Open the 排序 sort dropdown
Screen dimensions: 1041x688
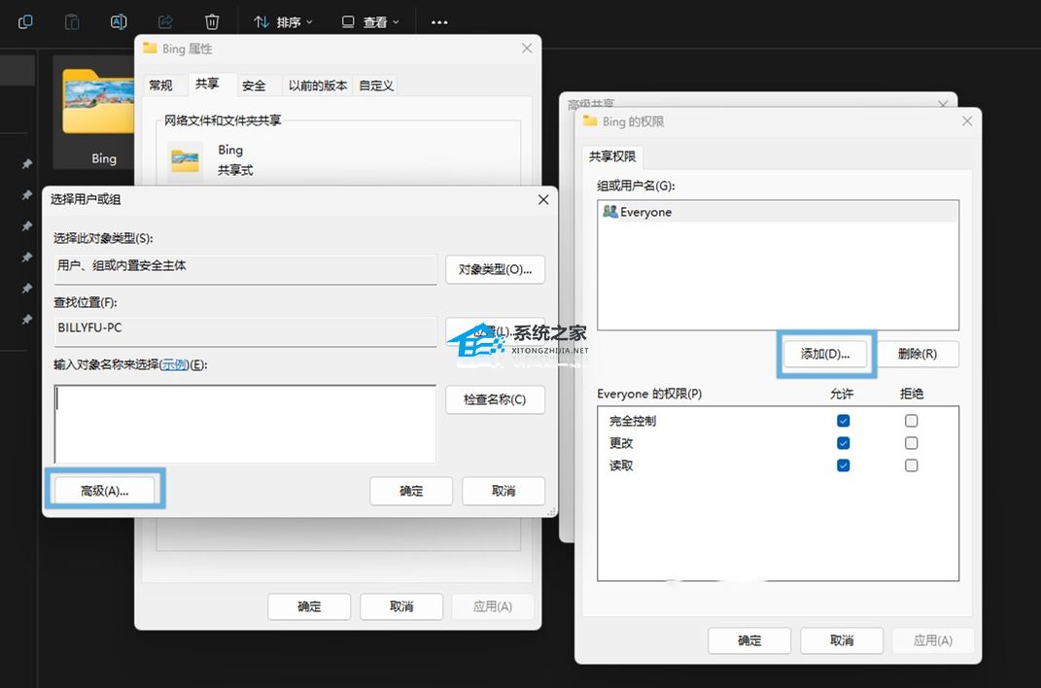click(x=282, y=20)
